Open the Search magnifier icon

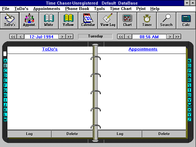[167, 21]
